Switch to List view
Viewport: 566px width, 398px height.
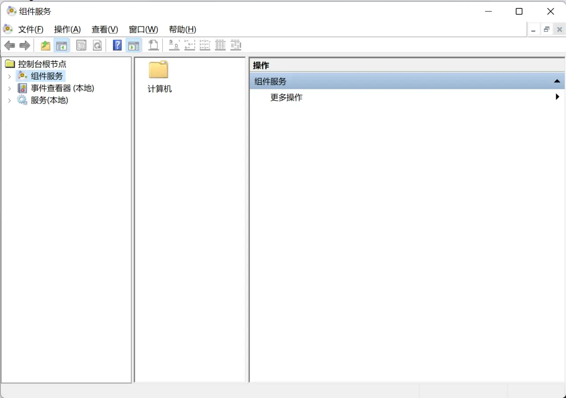coord(205,45)
